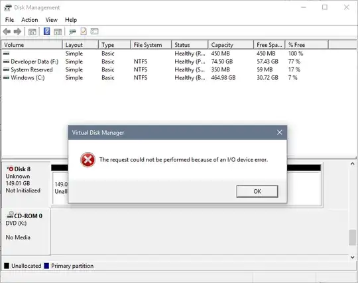The image size is (358, 283).
Task: Click the Disk 8 not-initialized icon
Action: [x=10, y=169]
